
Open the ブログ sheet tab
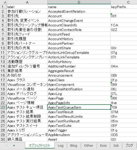[x=129, y=145]
